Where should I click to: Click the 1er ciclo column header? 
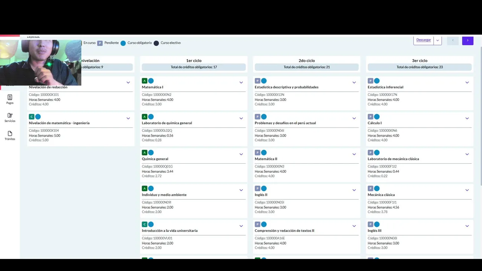pyautogui.click(x=194, y=61)
